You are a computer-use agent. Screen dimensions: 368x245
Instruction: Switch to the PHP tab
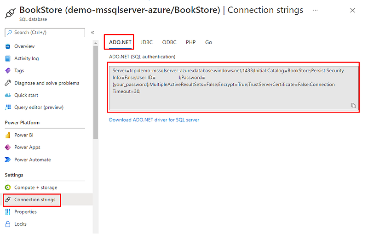click(190, 42)
